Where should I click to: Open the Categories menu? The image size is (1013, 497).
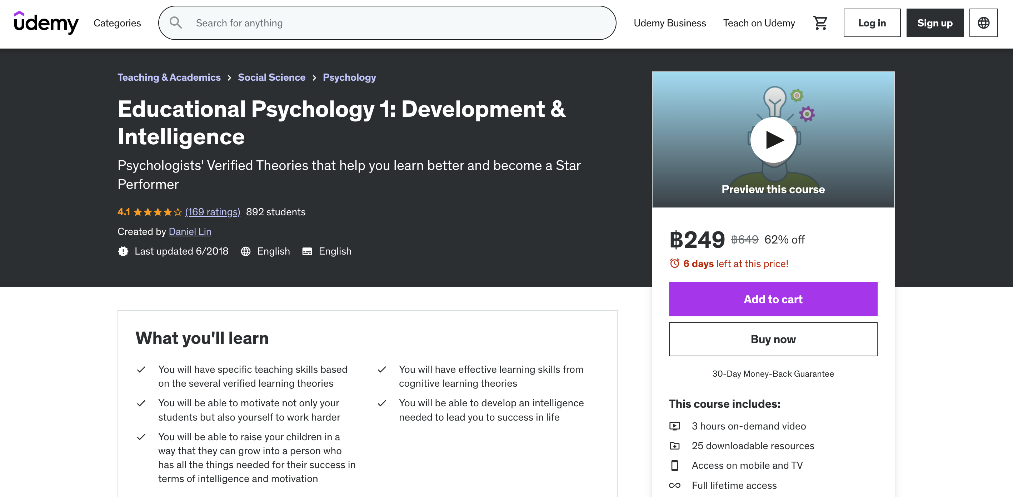[x=117, y=23]
